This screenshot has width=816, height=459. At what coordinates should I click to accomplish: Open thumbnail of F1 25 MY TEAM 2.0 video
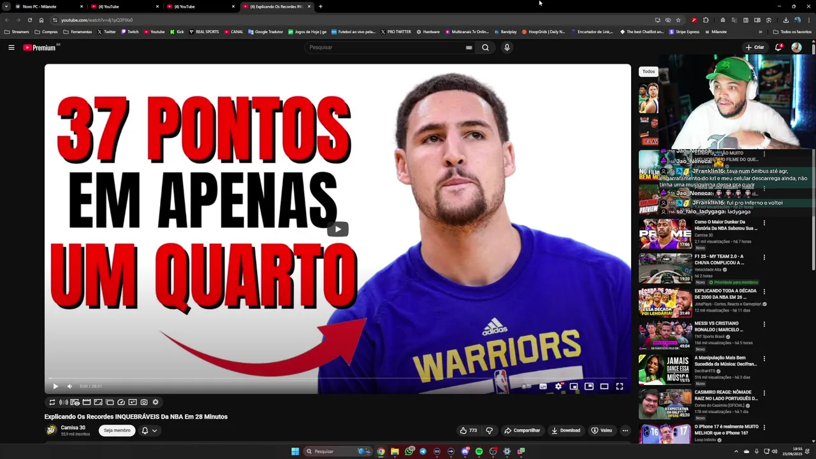click(x=666, y=268)
